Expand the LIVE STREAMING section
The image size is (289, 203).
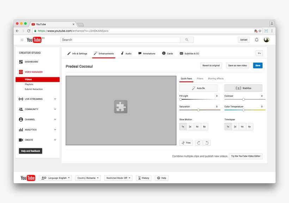point(33,99)
